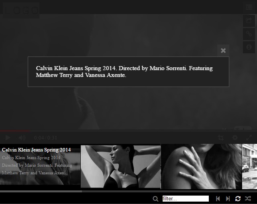Click the description text mentioning Mario Sorrenti
This screenshot has height=204, width=257.
124,72
